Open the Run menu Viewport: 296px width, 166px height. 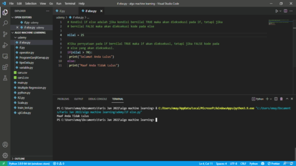click(59, 4)
